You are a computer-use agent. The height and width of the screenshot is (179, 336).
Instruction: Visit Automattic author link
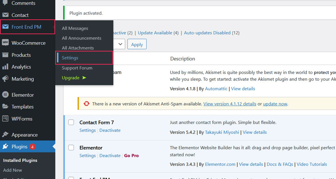216,89
